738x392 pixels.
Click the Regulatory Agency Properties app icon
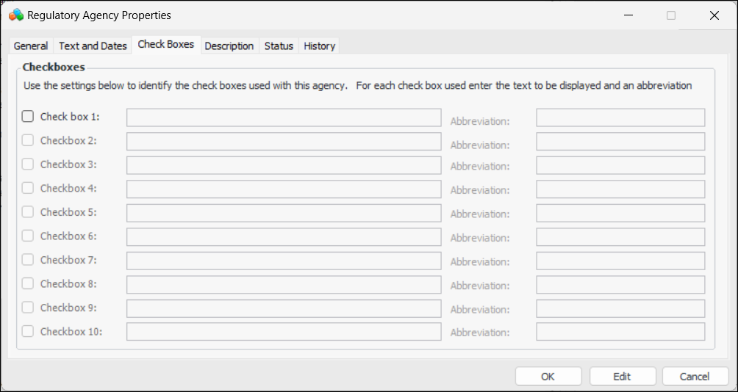pos(15,15)
